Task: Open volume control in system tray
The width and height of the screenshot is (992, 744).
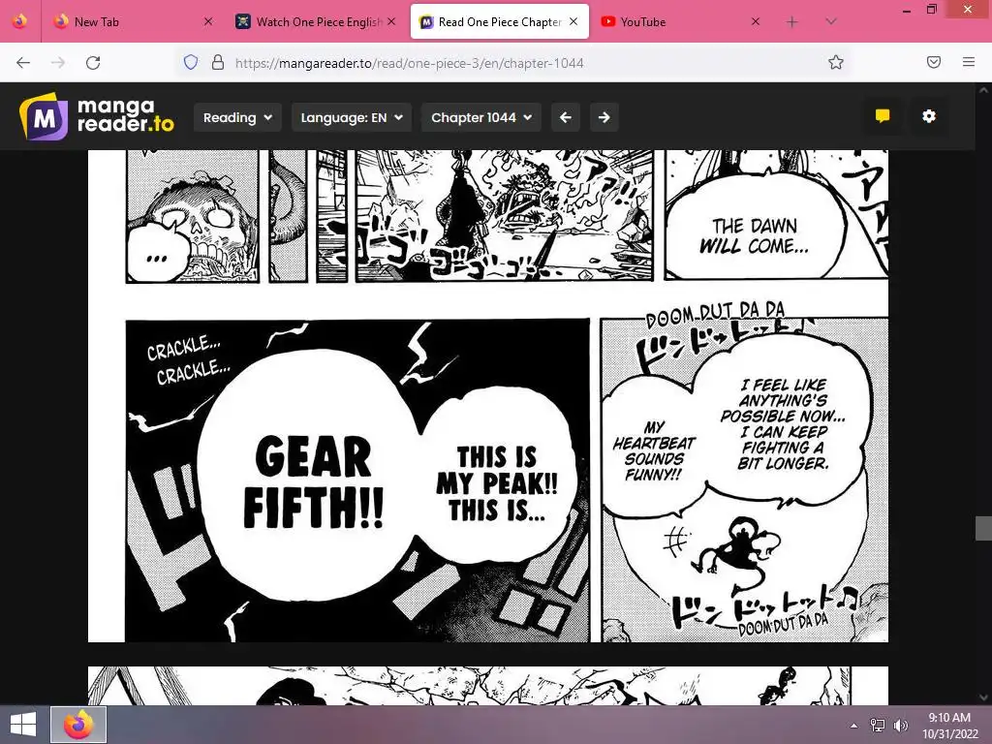Action: (900, 726)
